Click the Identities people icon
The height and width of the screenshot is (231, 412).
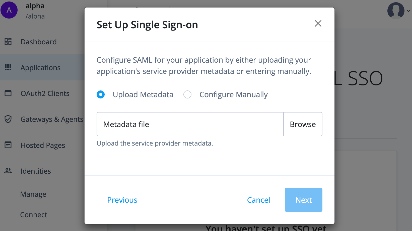pos(8,171)
